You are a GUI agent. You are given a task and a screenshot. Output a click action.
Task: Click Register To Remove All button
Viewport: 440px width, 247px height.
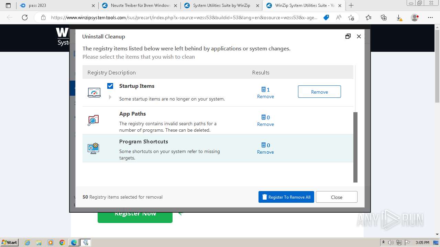[286, 197]
